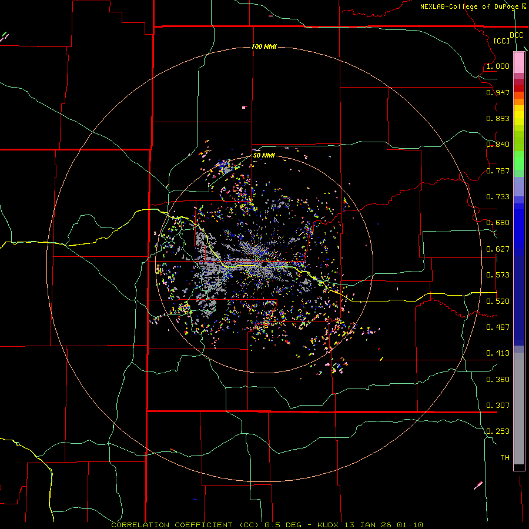Click the 0.360 legend value
Screen dimensions: 529x529
(498, 380)
